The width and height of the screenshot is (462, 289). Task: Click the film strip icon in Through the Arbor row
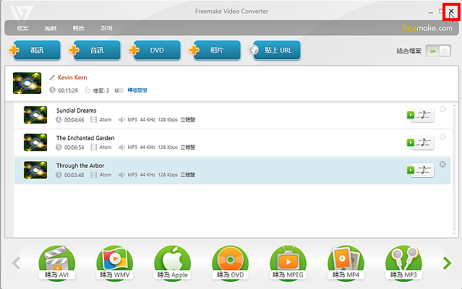click(94, 175)
